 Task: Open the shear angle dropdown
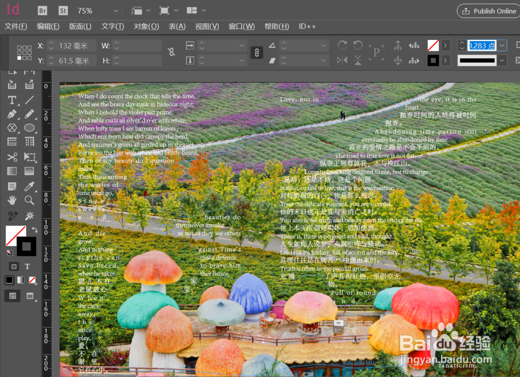tap(323, 61)
